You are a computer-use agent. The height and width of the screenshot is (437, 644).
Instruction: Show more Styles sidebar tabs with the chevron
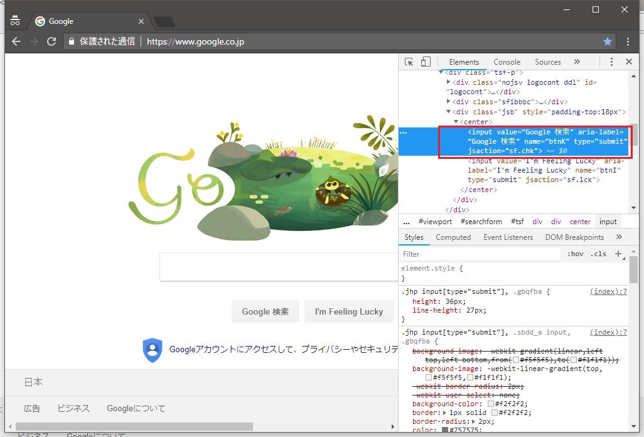pyautogui.click(x=619, y=237)
